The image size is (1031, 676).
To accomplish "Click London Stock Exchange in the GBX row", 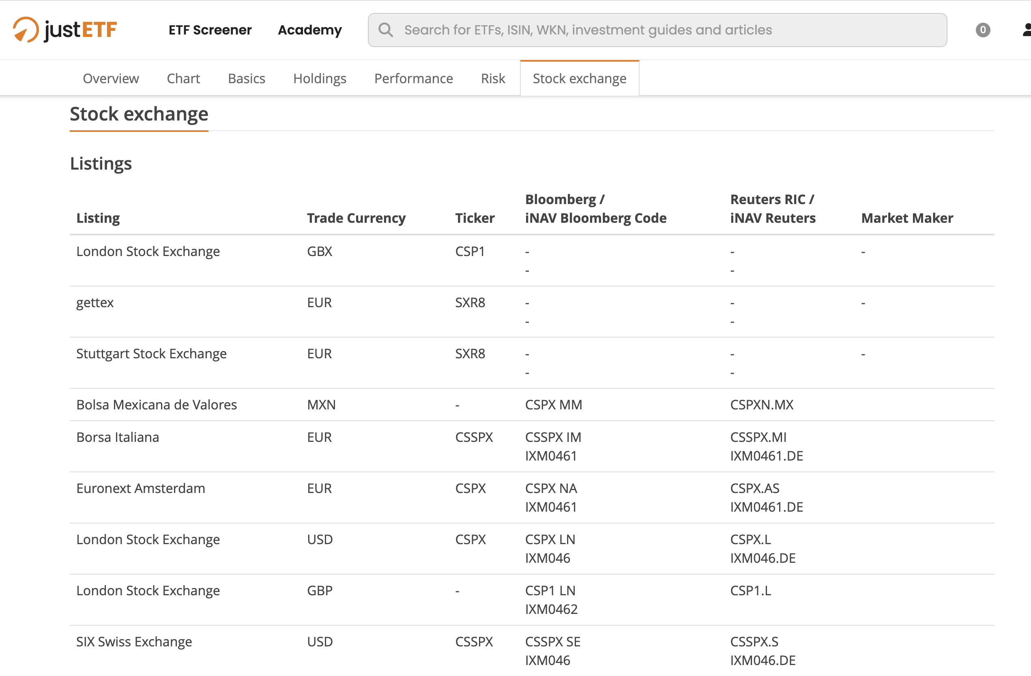I will tap(148, 251).
